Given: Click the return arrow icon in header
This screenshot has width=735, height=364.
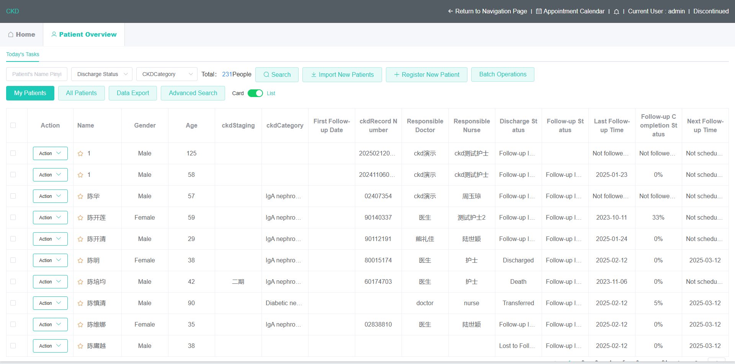Looking at the screenshot, I should coord(451,11).
